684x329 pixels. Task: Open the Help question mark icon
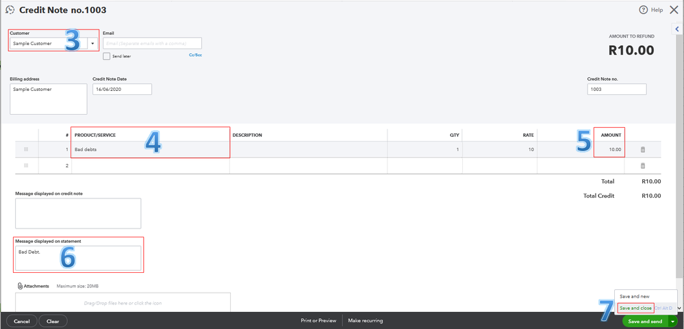click(643, 10)
